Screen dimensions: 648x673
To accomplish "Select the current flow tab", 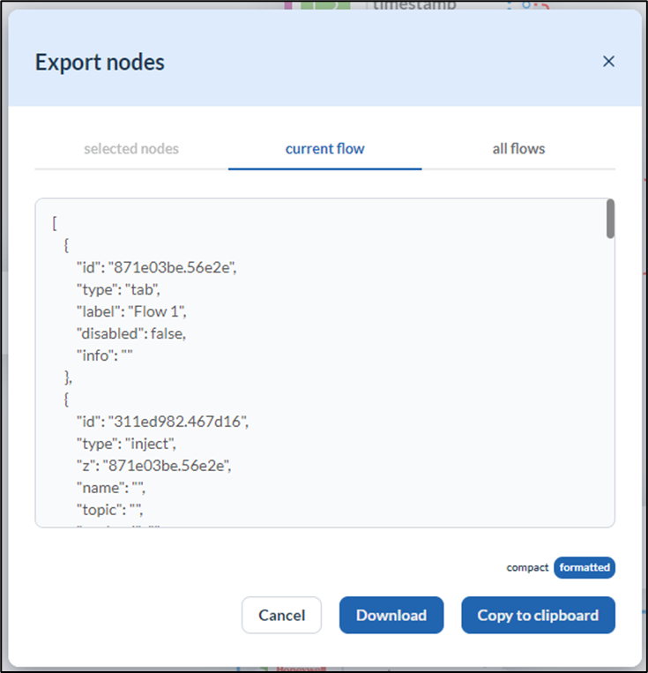I will [x=324, y=149].
